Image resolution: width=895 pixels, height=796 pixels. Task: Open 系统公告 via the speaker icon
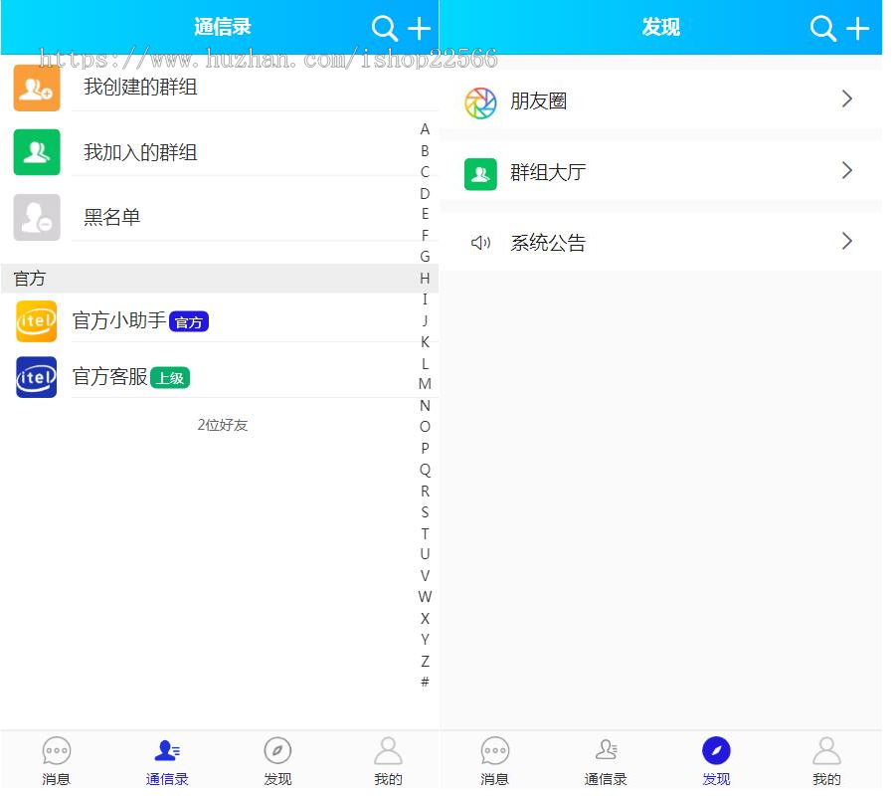[480, 242]
